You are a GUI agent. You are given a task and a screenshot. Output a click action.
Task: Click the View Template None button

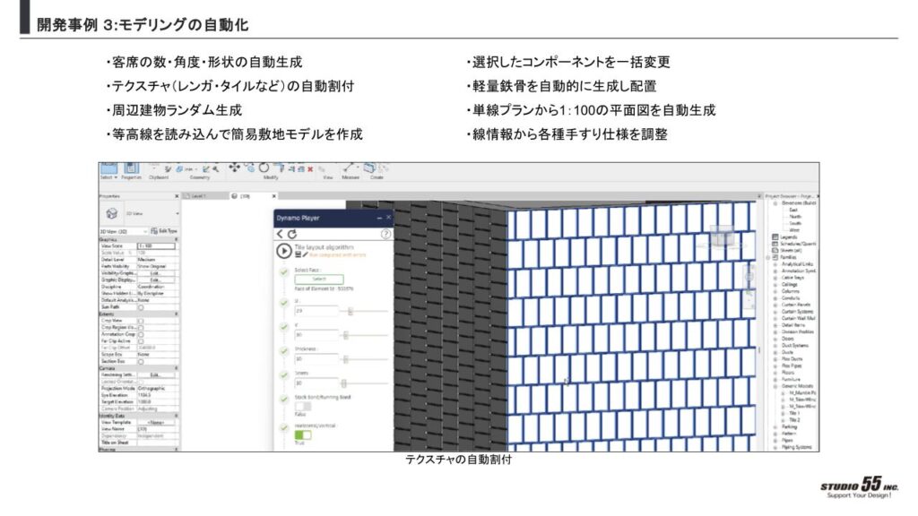coord(156,423)
